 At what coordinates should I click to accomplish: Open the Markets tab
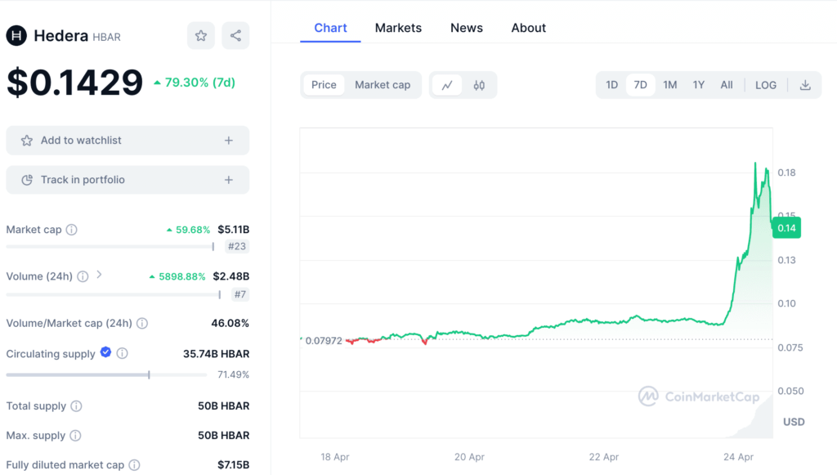(398, 28)
